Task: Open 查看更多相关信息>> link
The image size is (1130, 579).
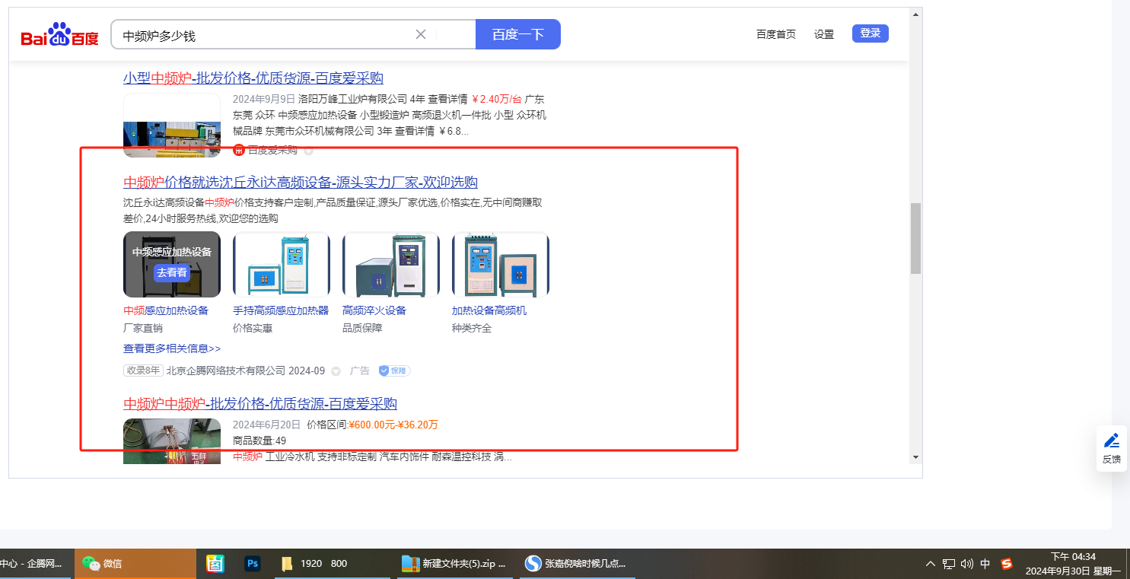Action: 172,348
